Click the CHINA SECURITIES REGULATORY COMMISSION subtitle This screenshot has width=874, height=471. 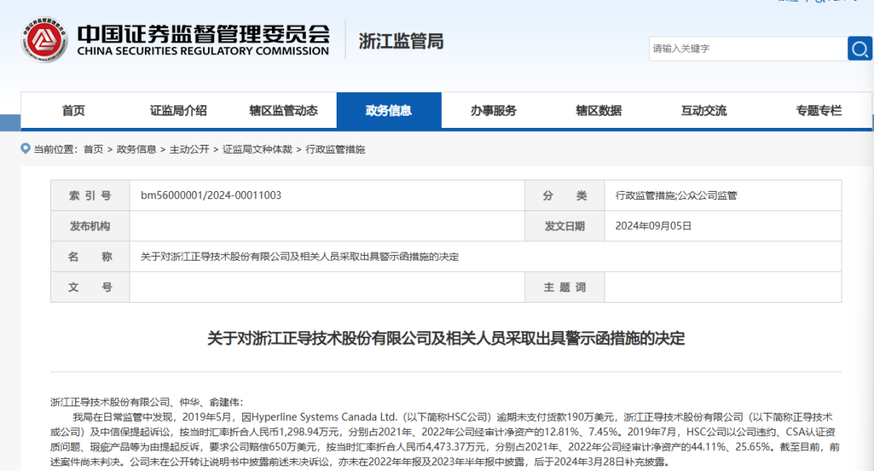point(203,51)
